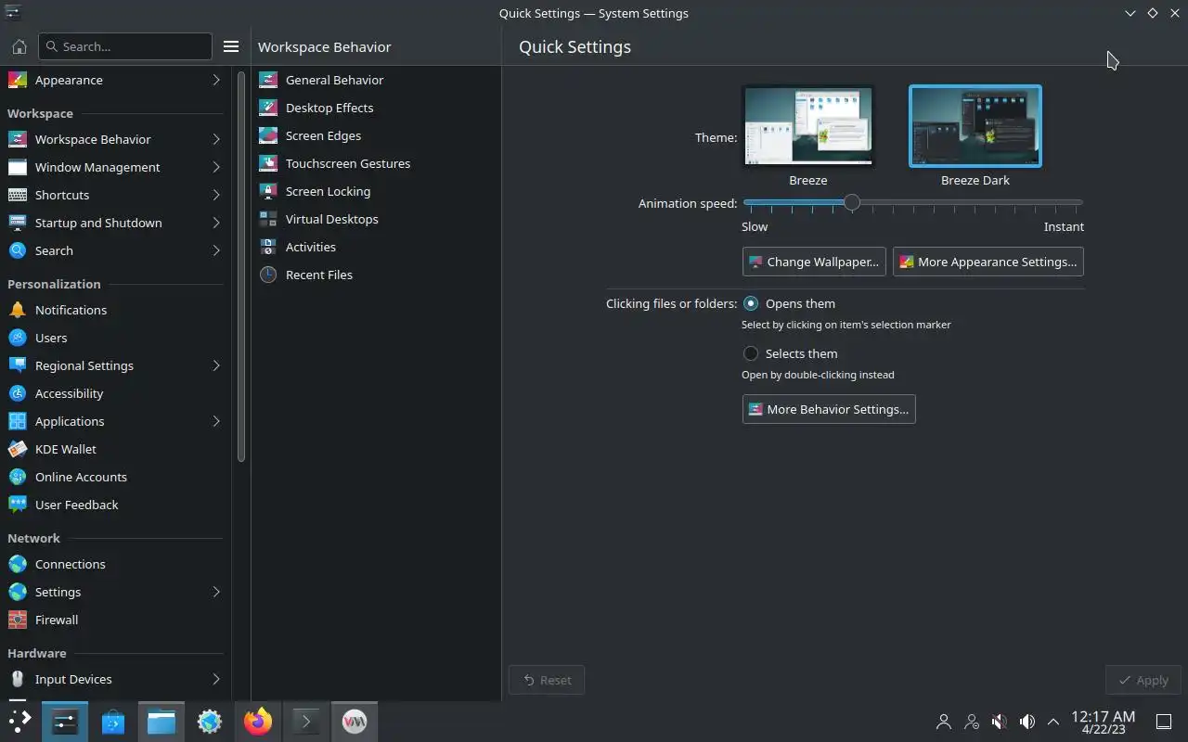The width and height of the screenshot is (1188, 742).
Task: Click the Search settings input field
Action: click(125, 46)
